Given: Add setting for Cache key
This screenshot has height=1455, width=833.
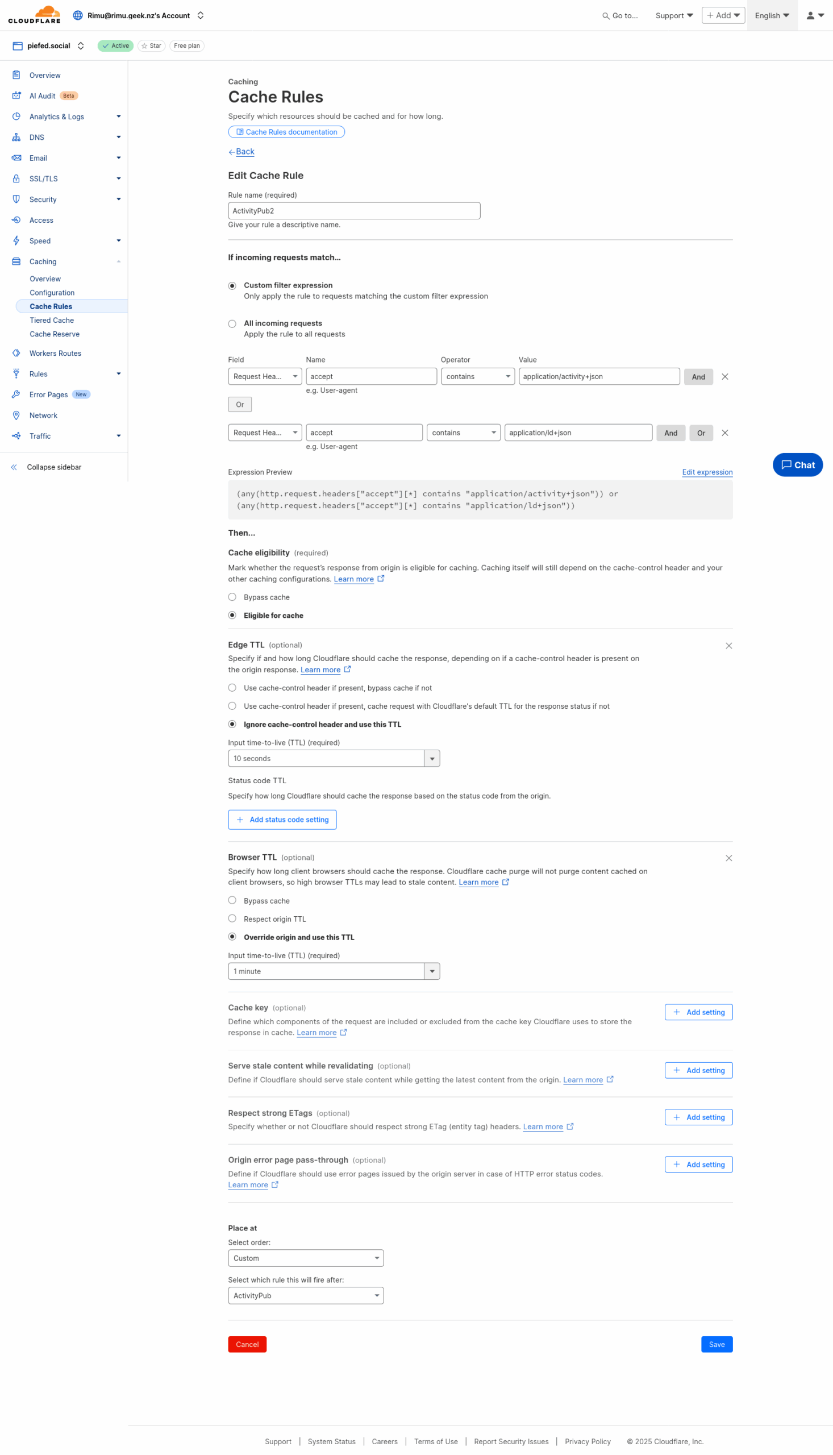Looking at the screenshot, I should 698,1012.
